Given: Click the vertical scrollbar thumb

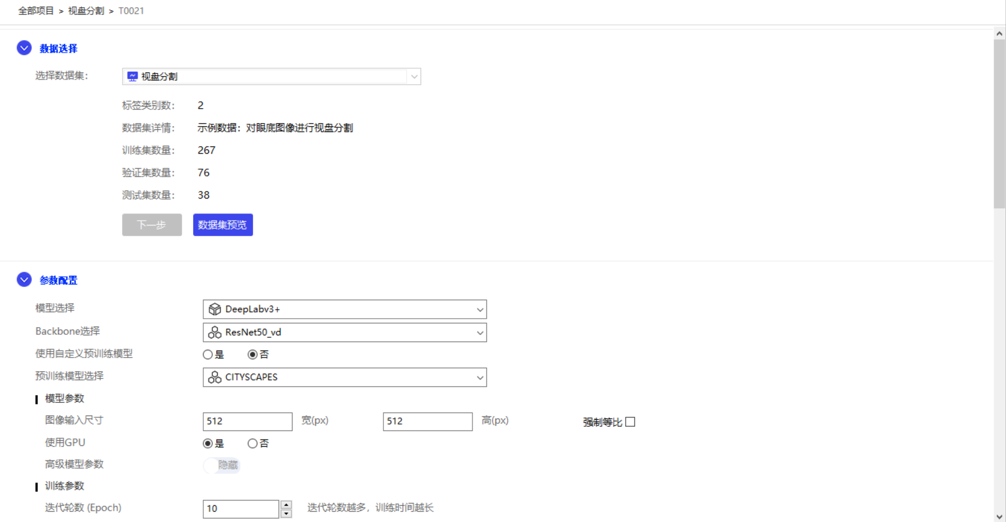Looking at the screenshot, I should [x=999, y=124].
